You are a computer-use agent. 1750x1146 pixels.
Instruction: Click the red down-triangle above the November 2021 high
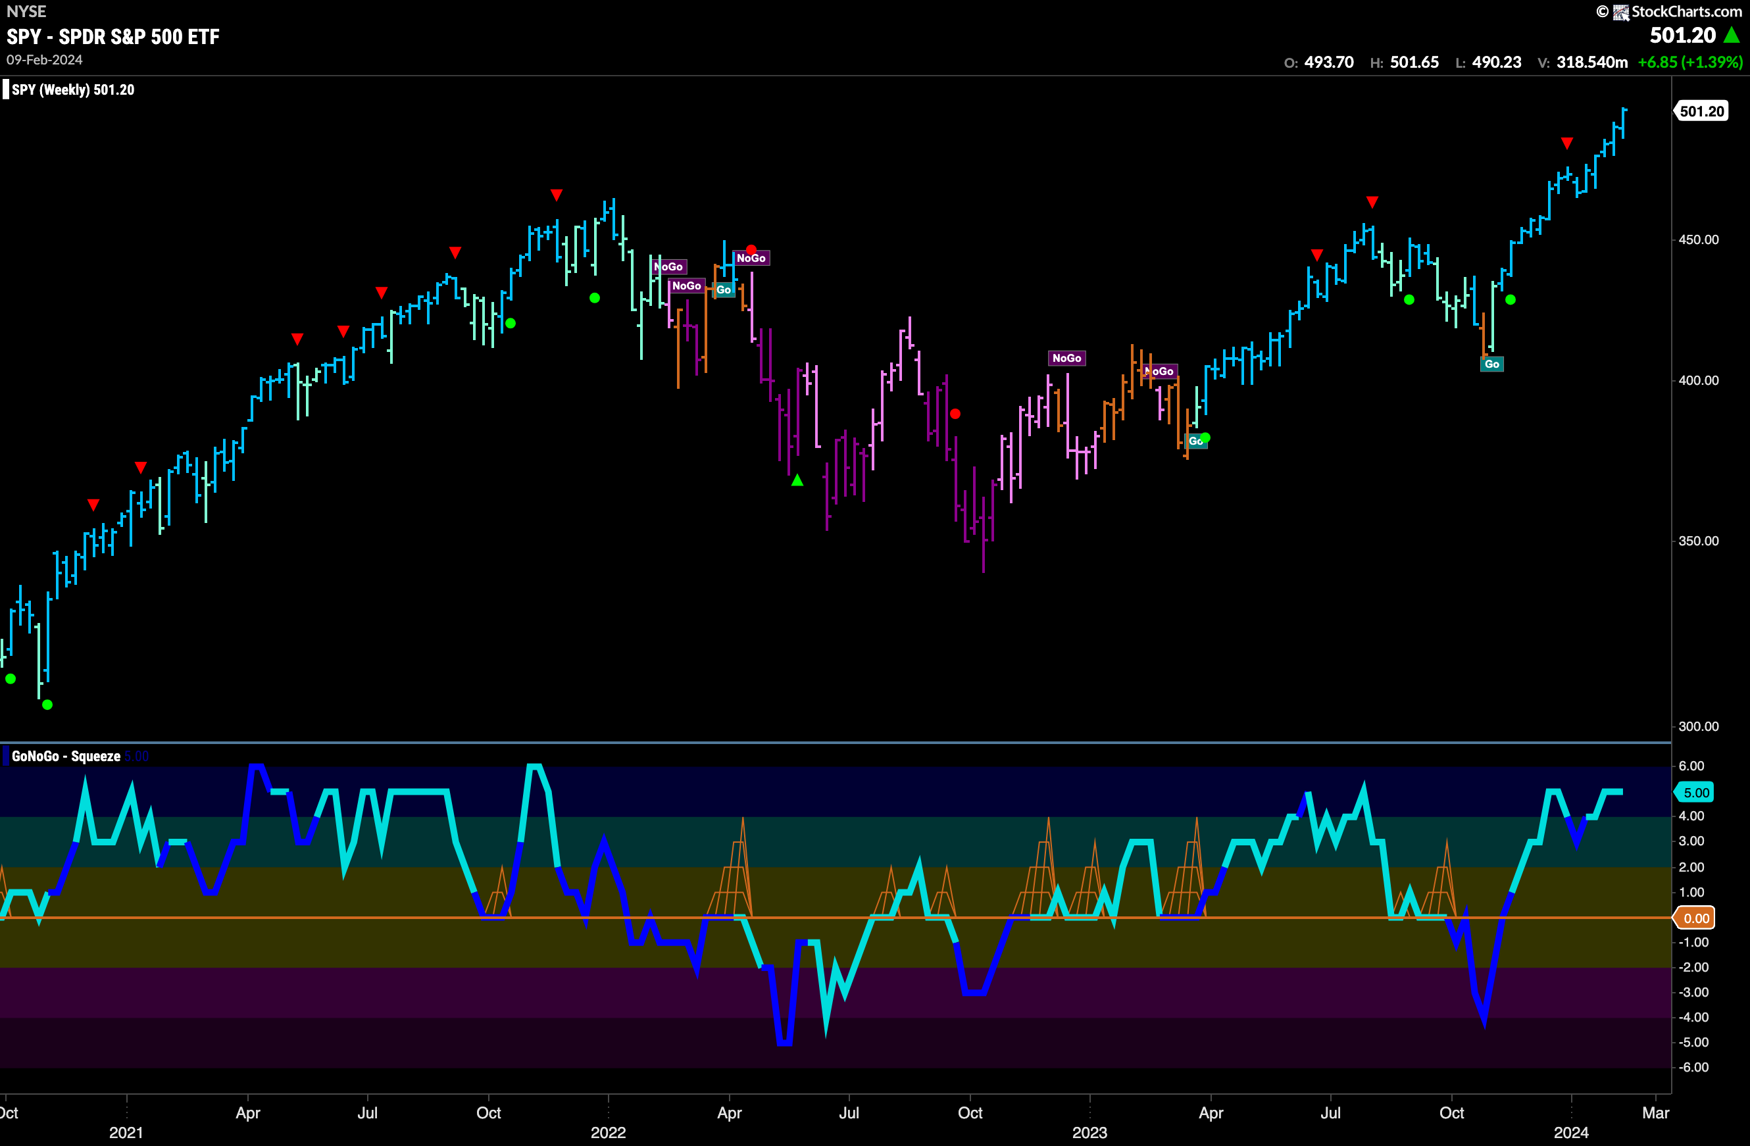(x=557, y=195)
